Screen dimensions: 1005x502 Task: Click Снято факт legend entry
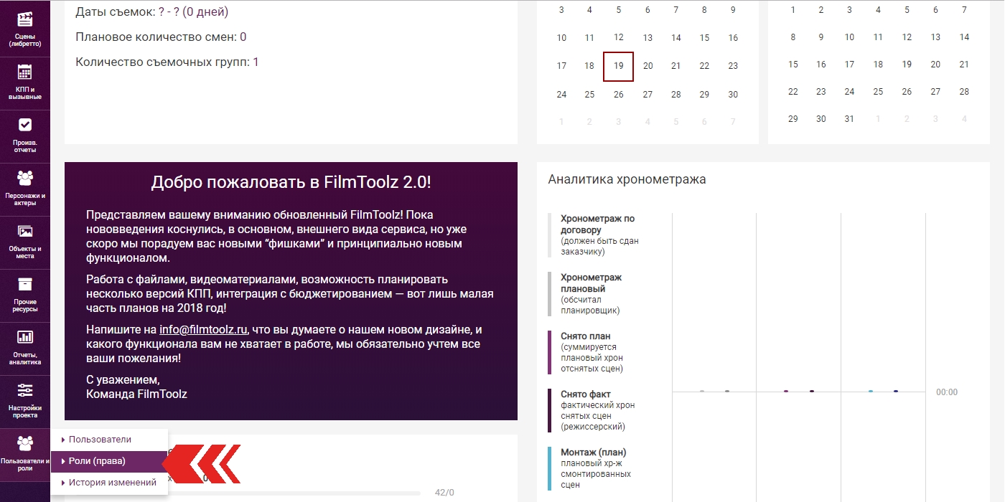pyautogui.click(x=593, y=410)
